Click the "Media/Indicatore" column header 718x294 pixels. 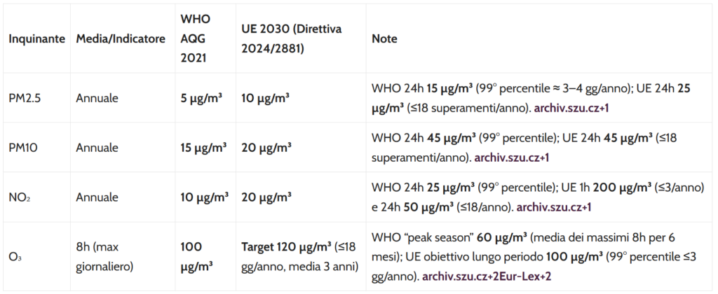click(x=120, y=37)
